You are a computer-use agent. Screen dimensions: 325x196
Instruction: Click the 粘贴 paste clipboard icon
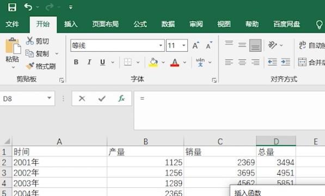13,46
